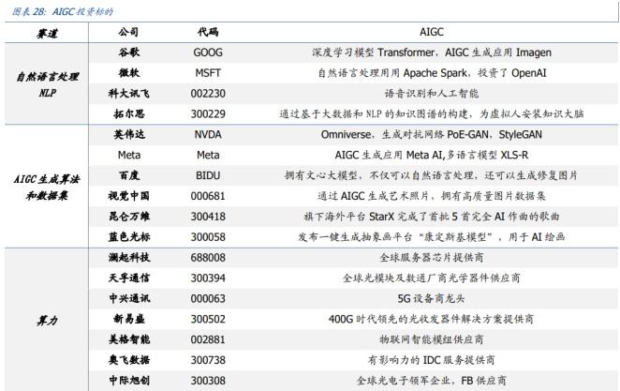Click company name '昆仑万维'
This screenshot has width=620, height=391.
click(x=129, y=217)
